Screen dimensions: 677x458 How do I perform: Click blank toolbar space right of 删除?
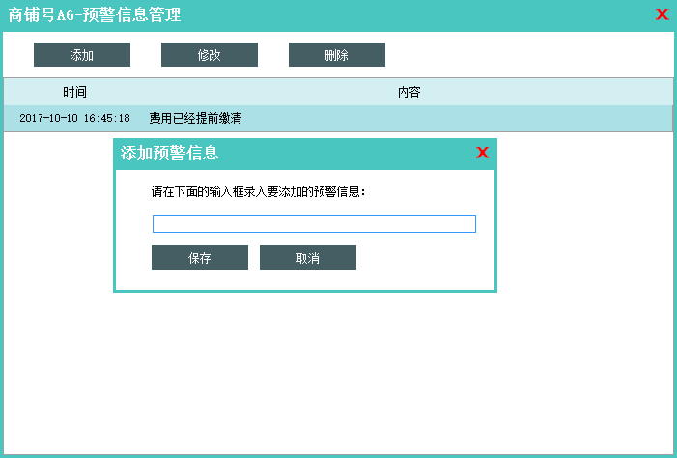531,55
